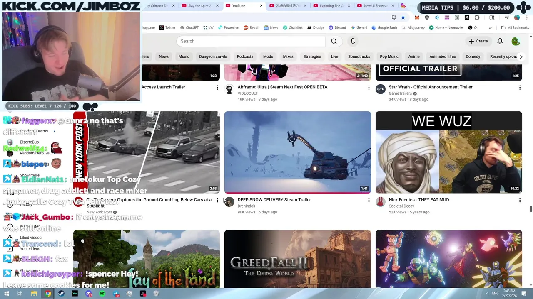The height and width of the screenshot is (299, 533).
Task: Select the Live category chip
Action: 334,56
